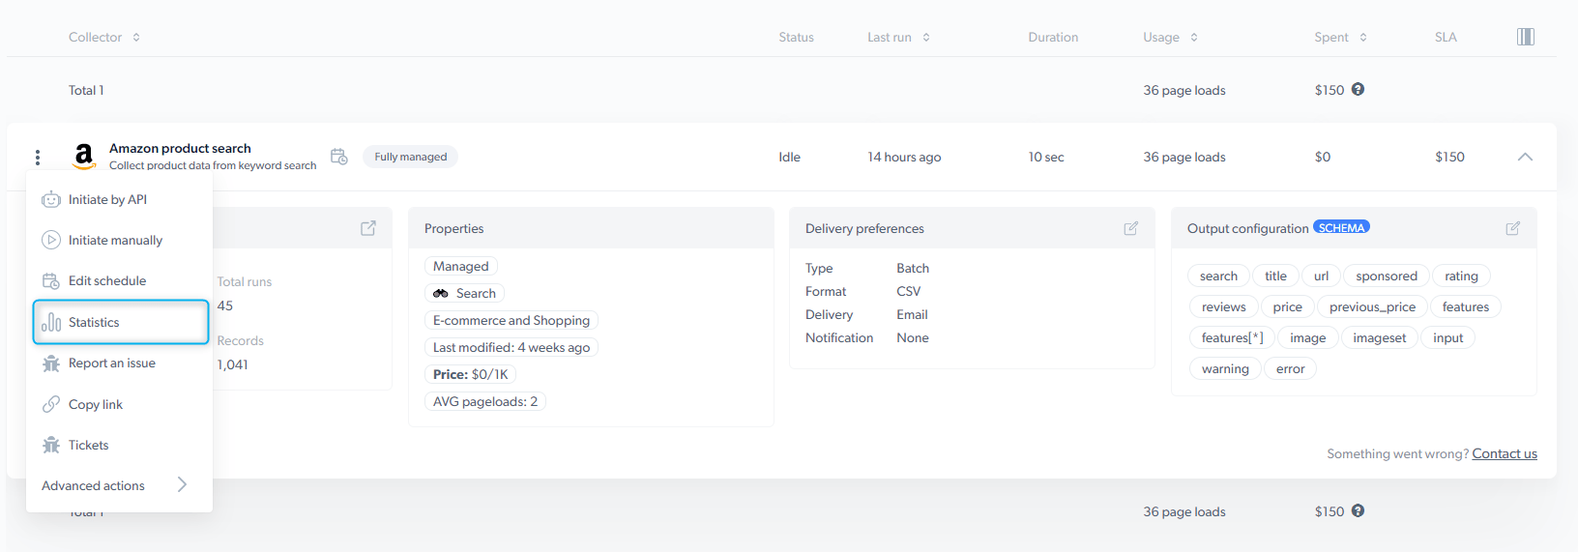Click the help icon next to top $150
This screenshot has height=552, width=1578.
1358,89
